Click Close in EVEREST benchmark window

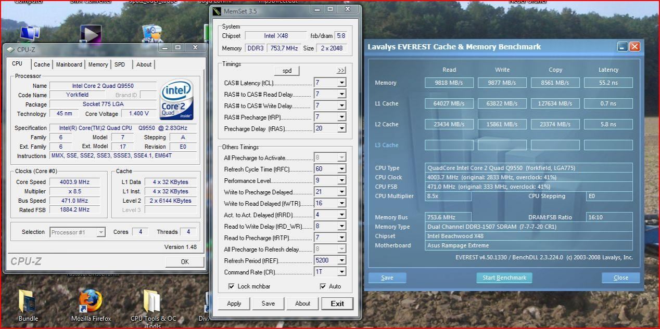pyautogui.click(x=621, y=278)
